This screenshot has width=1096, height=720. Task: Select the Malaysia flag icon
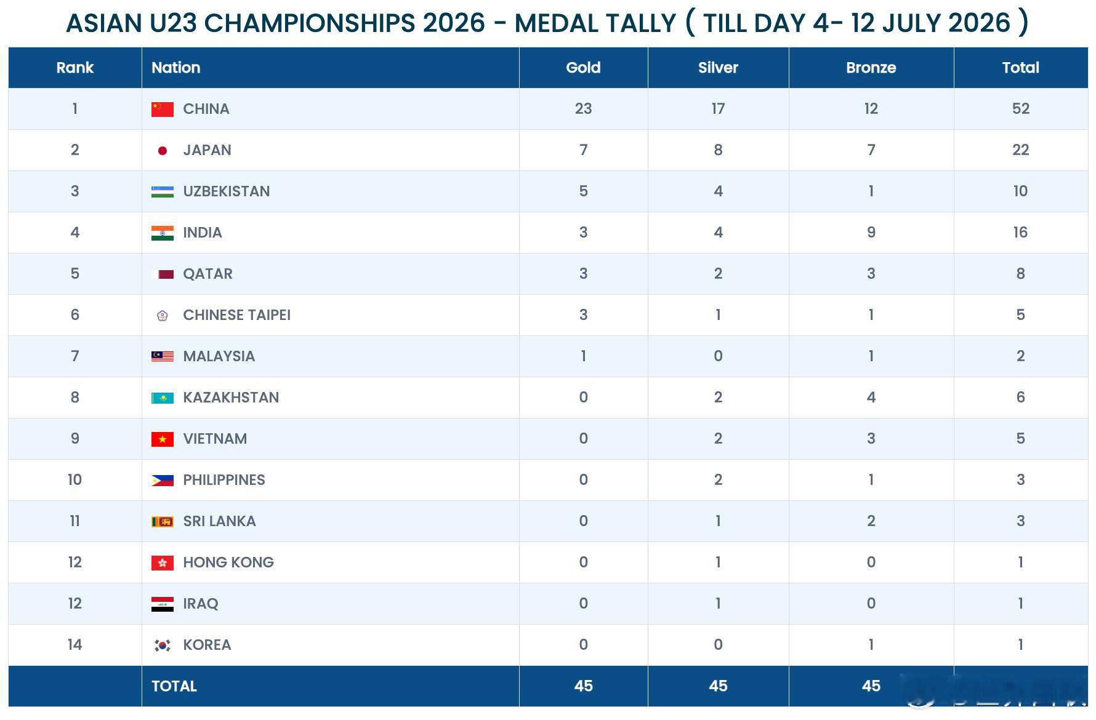coord(163,357)
